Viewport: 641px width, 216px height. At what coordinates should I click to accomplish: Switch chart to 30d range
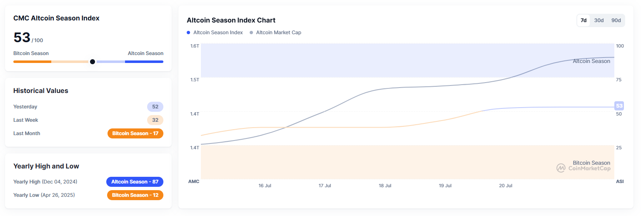point(599,20)
